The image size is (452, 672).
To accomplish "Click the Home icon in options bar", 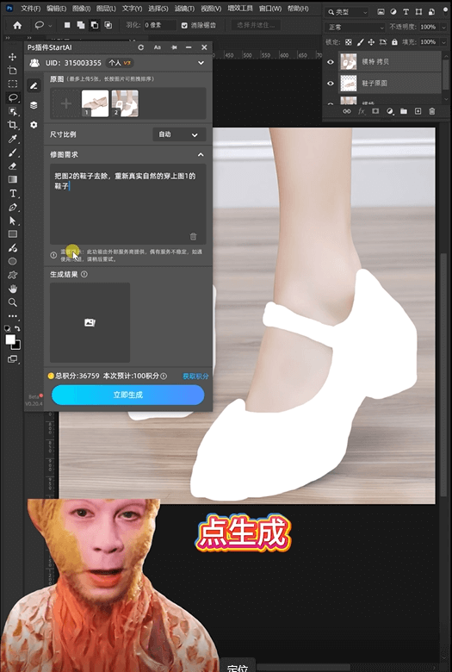I will point(17,26).
